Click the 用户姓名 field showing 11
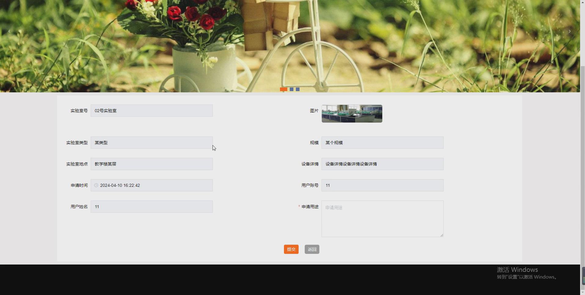585x295 pixels. [x=151, y=207]
